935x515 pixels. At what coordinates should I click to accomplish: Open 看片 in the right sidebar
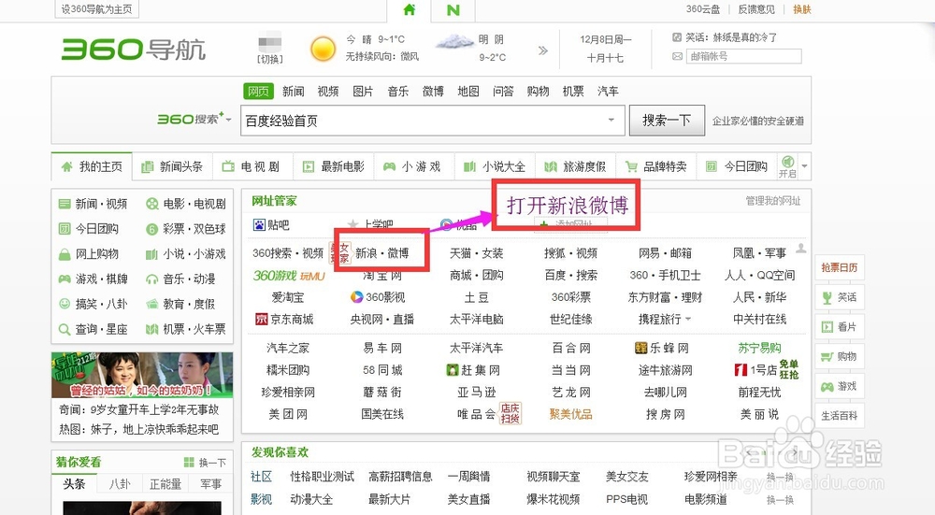[x=839, y=326]
